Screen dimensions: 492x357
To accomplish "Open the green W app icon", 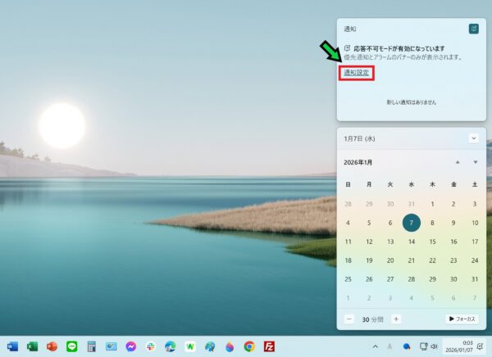I will [x=190, y=346].
